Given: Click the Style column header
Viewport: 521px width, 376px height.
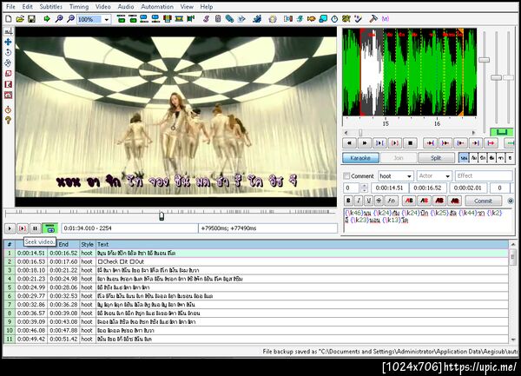Looking at the screenshot, I should coord(88,245).
